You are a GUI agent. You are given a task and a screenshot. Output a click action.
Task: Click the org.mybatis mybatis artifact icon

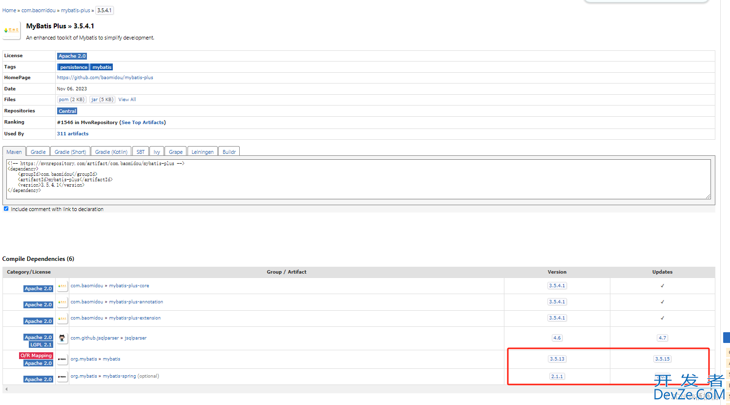click(62, 359)
